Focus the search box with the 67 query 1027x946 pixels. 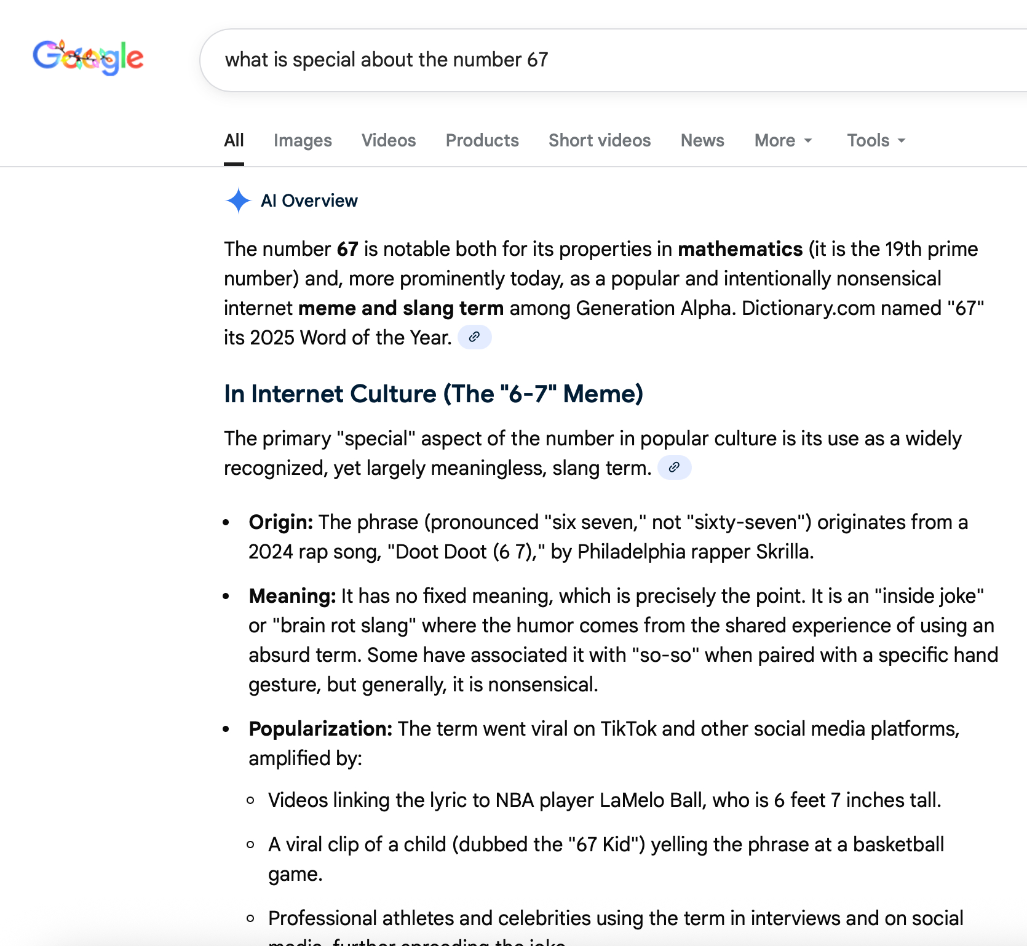tap(553, 60)
